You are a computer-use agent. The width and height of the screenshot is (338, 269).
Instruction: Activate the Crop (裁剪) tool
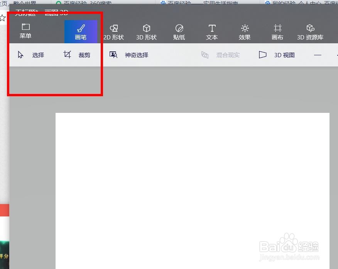pyautogui.click(x=77, y=54)
